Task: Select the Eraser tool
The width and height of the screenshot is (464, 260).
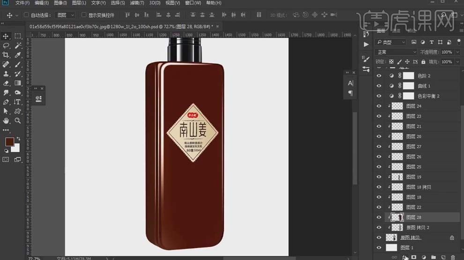Action: point(6,83)
